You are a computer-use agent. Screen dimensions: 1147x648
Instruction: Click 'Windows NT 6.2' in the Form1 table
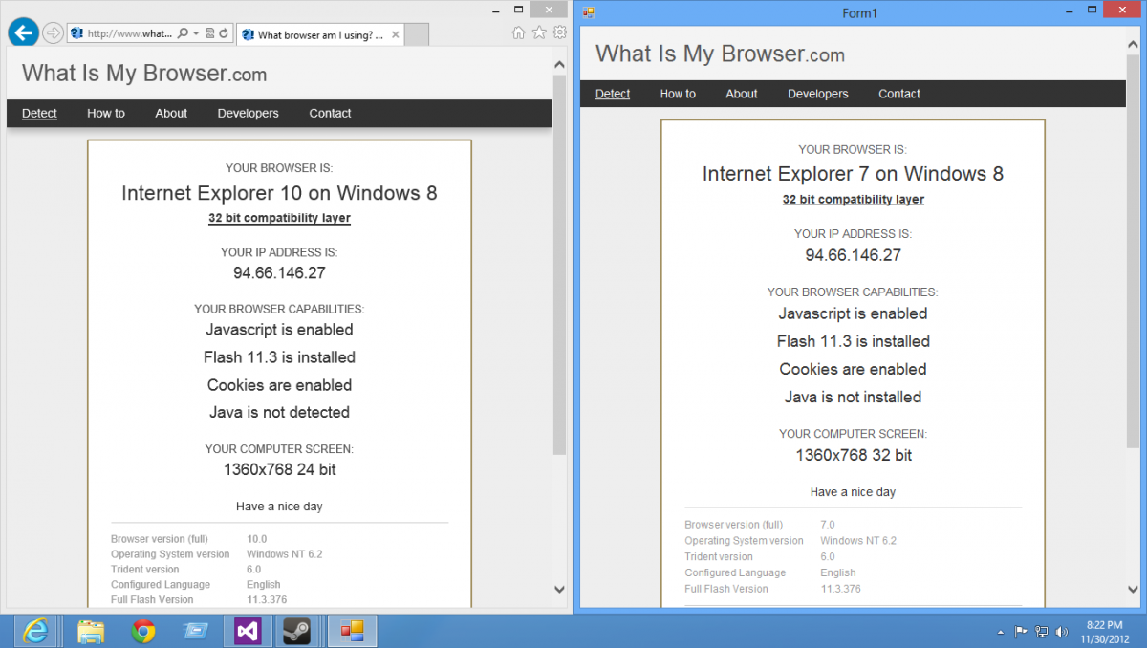[858, 541]
